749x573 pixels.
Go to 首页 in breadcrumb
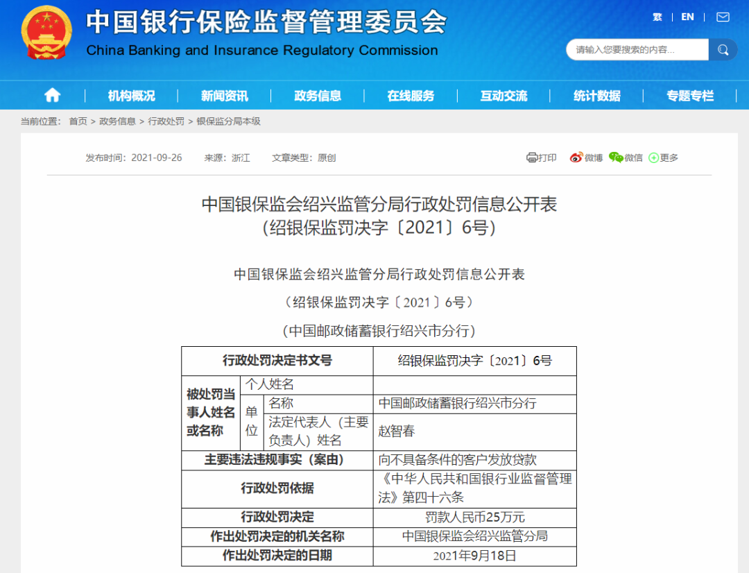[x=78, y=121]
